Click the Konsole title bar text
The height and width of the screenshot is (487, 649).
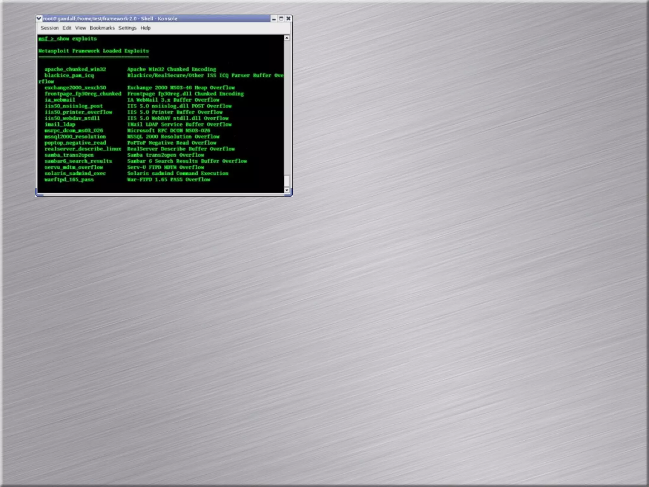[110, 19]
